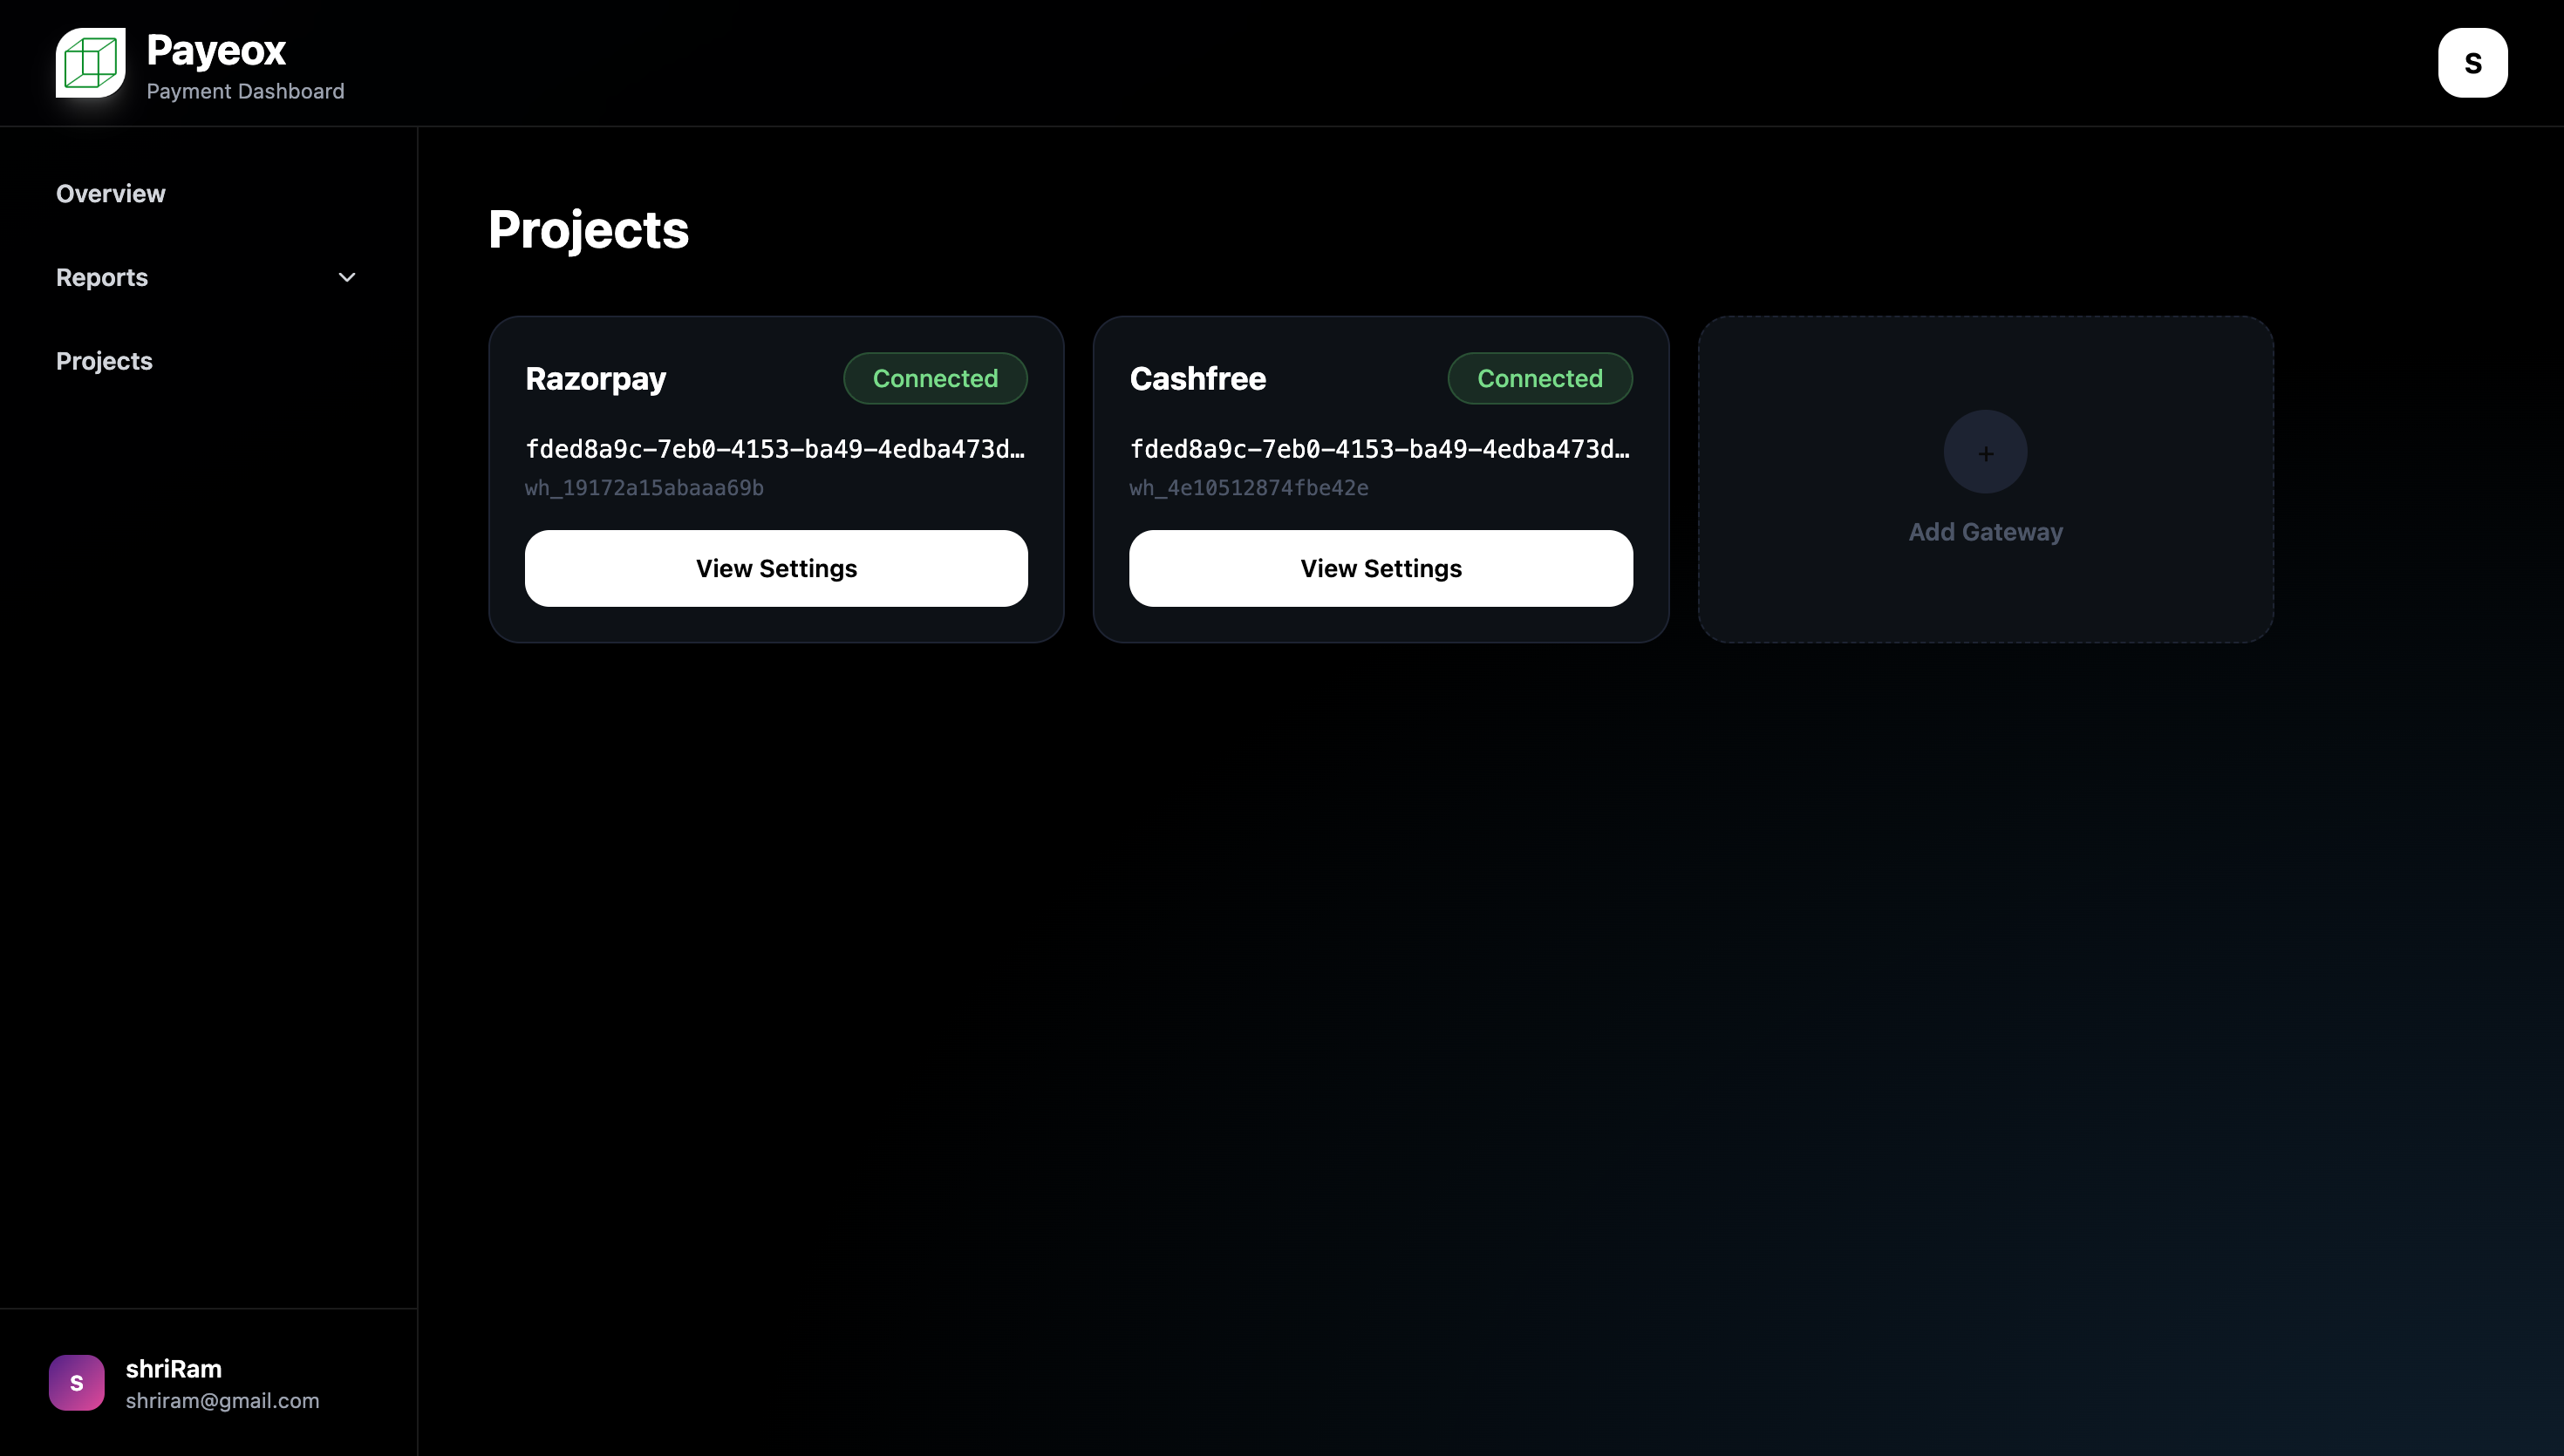Select Projects in the sidebar

point(104,361)
